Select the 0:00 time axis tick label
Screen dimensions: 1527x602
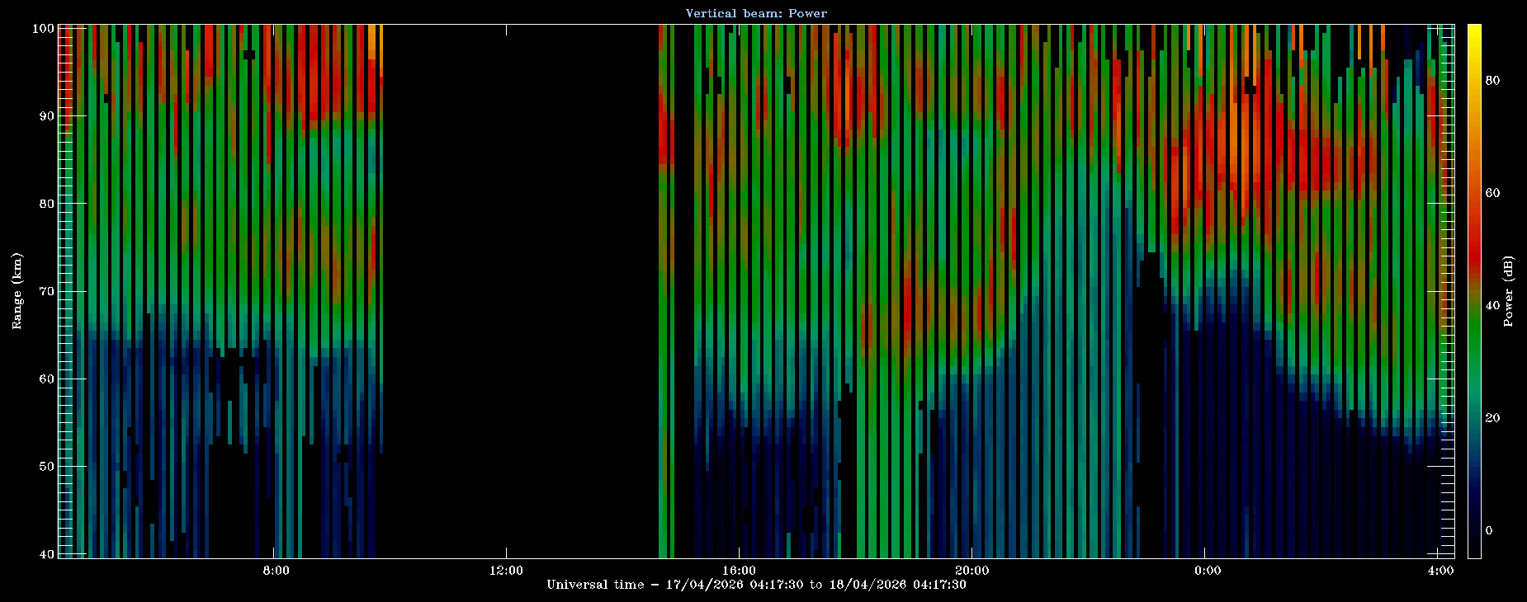coord(1207,571)
